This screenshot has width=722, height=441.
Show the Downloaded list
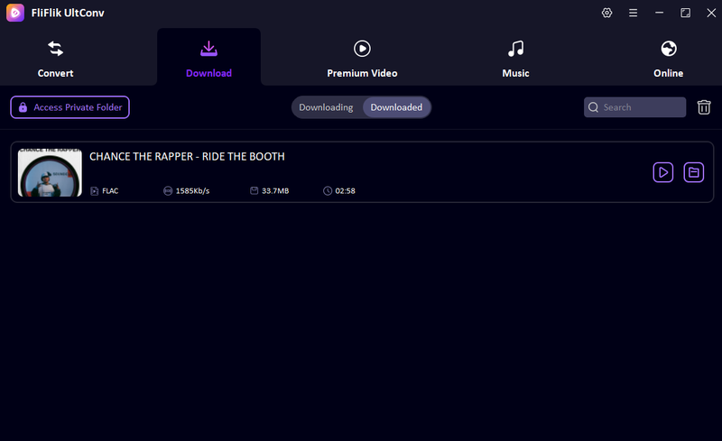coord(396,107)
